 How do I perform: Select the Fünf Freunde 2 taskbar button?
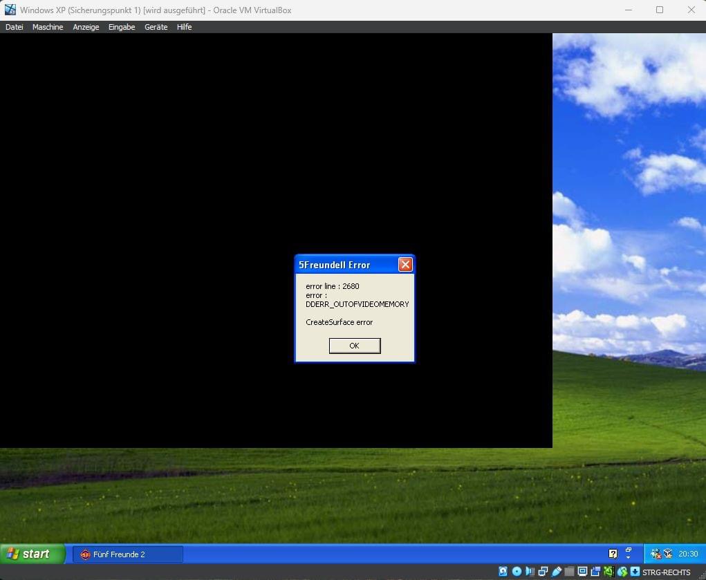(x=128, y=554)
